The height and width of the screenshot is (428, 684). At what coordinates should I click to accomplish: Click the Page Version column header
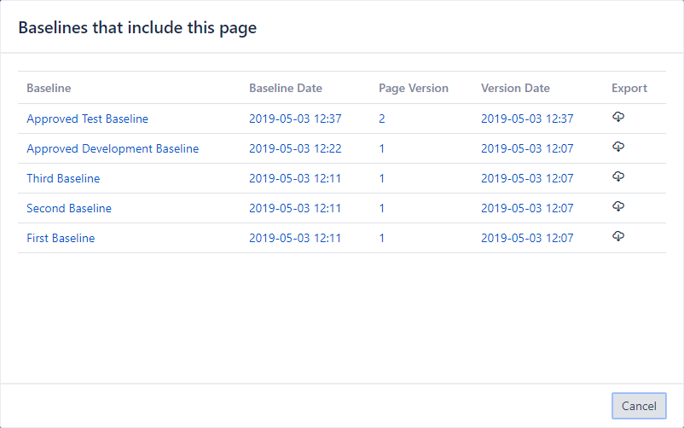414,89
